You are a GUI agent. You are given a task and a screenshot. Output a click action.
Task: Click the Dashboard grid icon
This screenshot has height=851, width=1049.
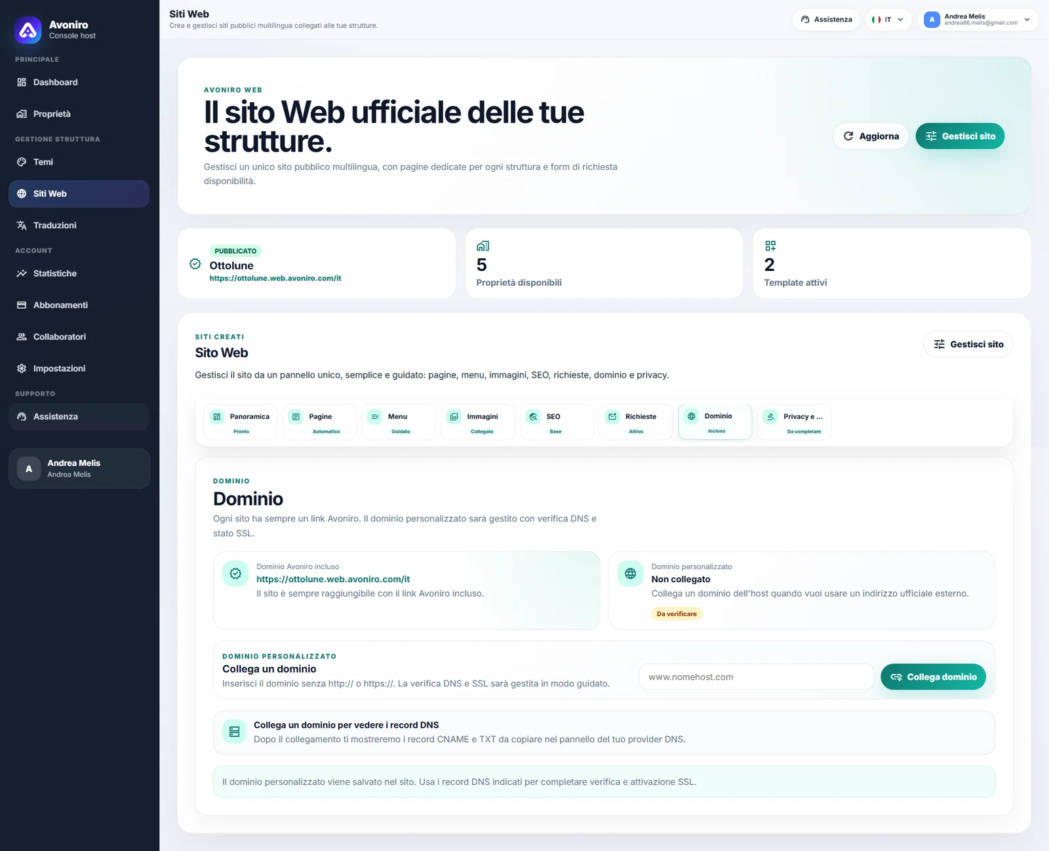pos(22,82)
